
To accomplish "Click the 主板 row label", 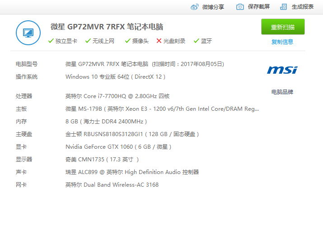I will click(21, 109).
